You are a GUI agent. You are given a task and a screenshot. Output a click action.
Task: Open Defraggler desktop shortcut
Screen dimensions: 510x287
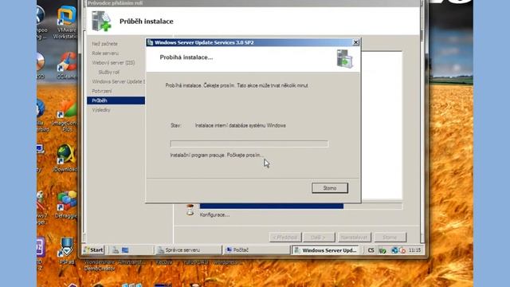coord(66,205)
